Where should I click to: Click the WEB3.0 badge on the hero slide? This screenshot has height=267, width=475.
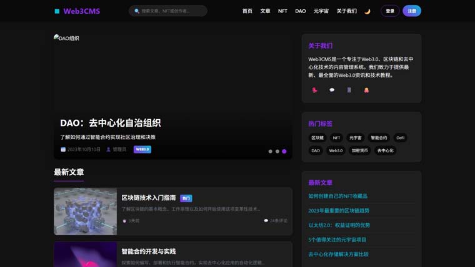click(142, 149)
